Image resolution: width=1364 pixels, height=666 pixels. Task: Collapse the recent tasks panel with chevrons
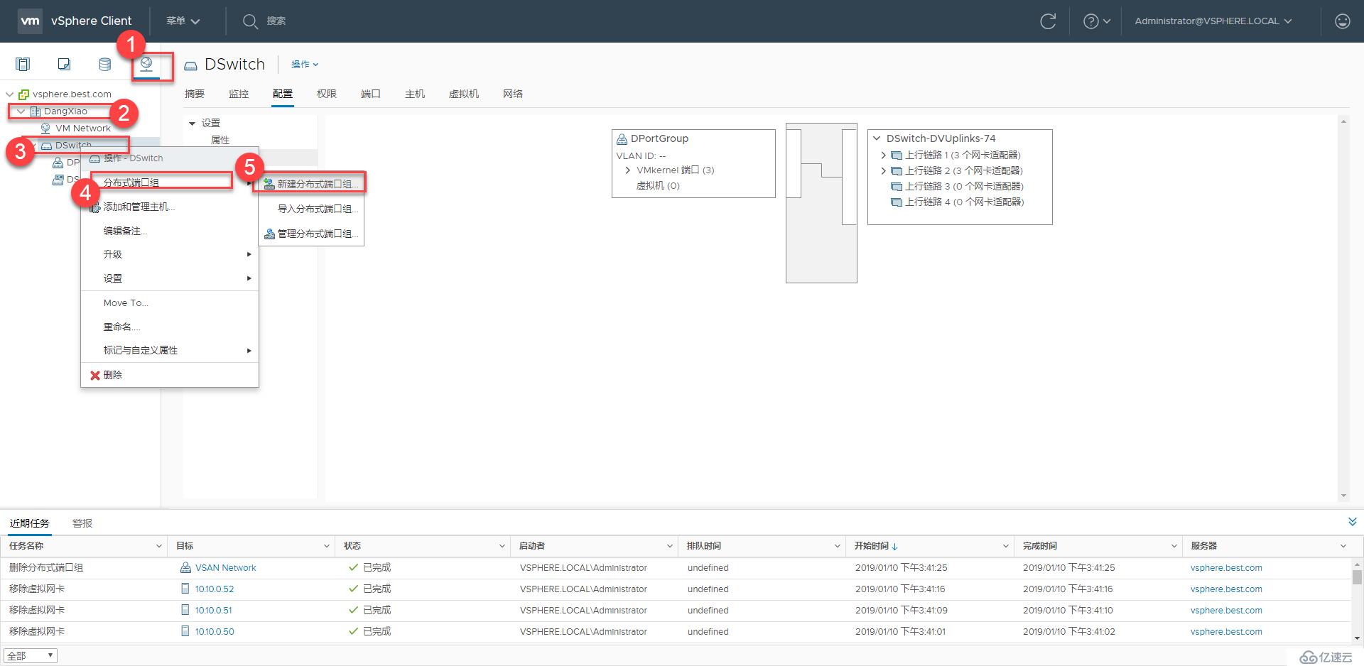pyautogui.click(x=1352, y=522)
